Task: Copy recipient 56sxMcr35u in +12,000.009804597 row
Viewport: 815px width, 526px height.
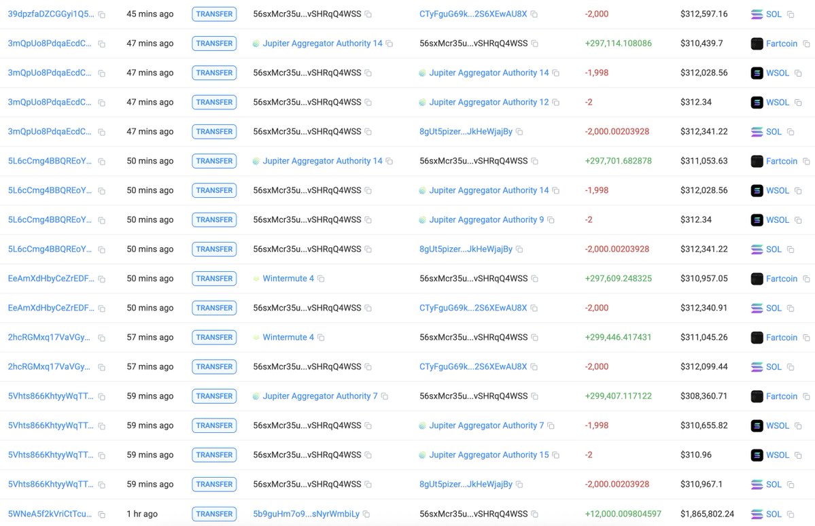Action: coord(535,514)
